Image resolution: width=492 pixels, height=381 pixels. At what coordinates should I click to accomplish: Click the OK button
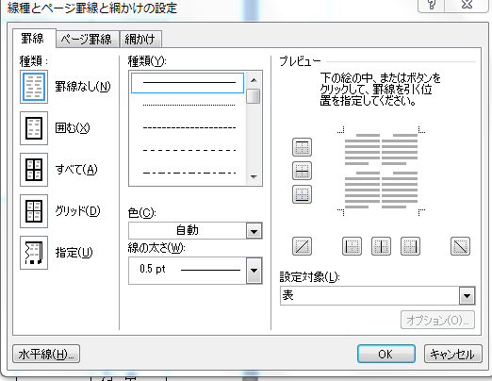[x=386, y=354]
